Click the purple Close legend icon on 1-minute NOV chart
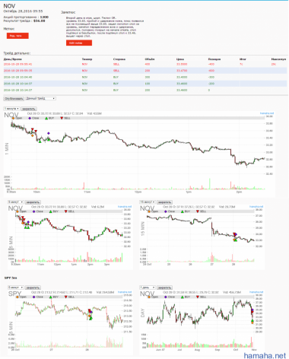Screen dimensions: 289x359 click(30, 118)
